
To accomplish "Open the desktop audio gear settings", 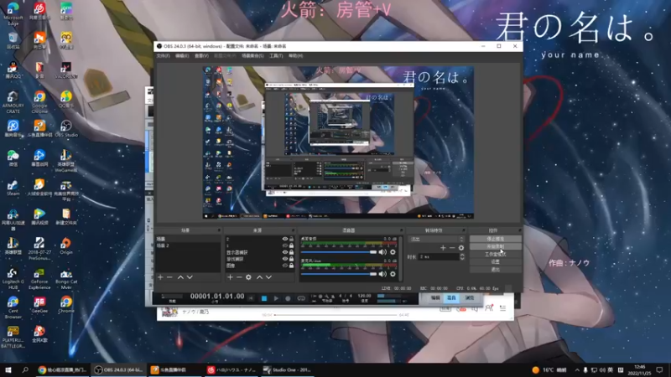I will [393, 252].
